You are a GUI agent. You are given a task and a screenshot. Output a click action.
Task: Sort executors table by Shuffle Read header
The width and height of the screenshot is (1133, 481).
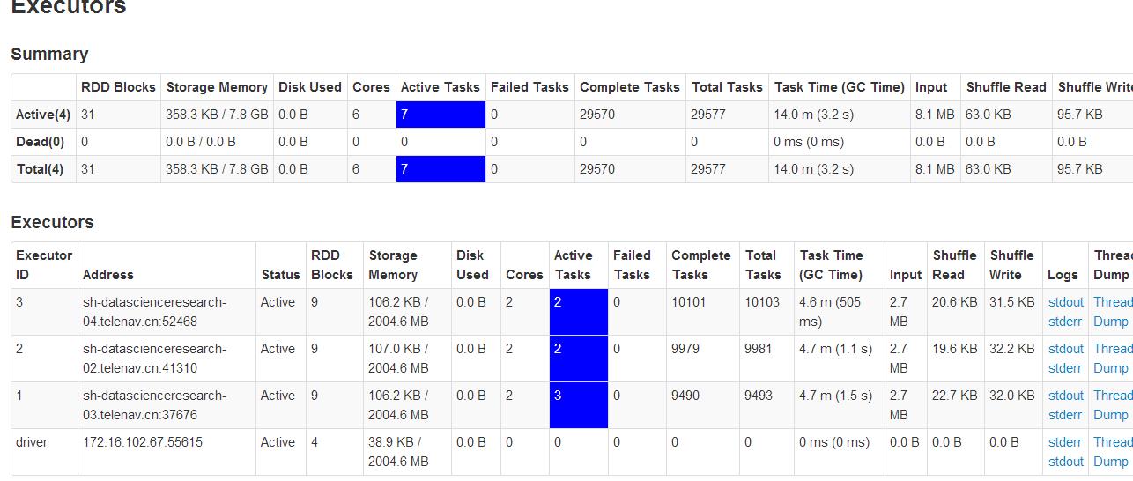[955, 265]
